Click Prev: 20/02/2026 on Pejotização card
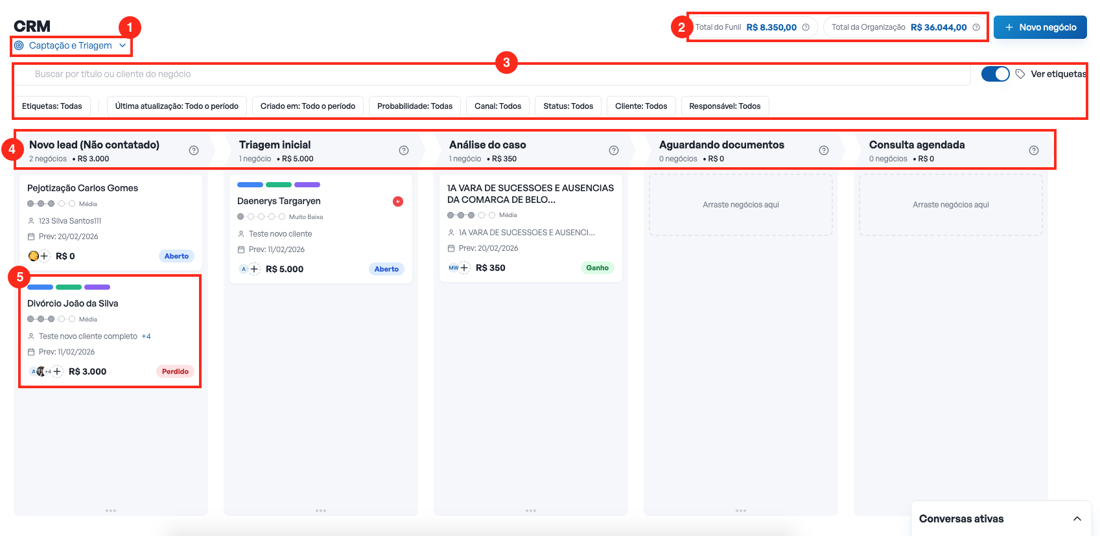 [x=68, y=237]
